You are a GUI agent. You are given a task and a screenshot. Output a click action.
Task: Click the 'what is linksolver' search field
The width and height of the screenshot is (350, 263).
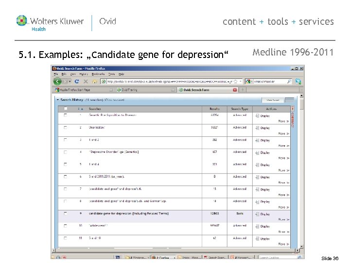270,82
